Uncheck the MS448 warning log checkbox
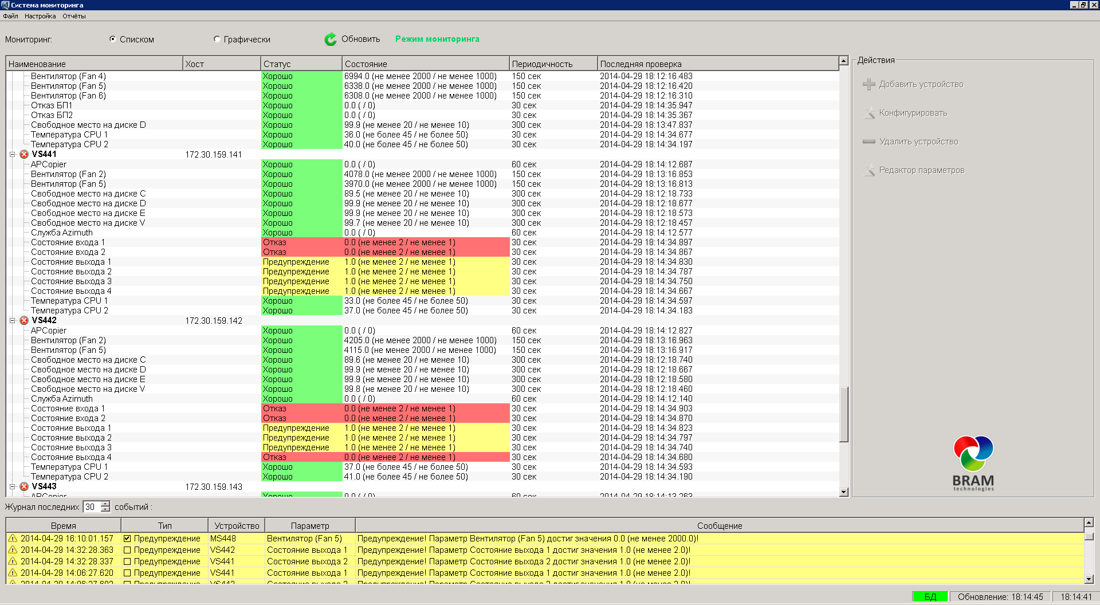The width and height of the screenshot is (1100, 605). (x=127, y=539)
